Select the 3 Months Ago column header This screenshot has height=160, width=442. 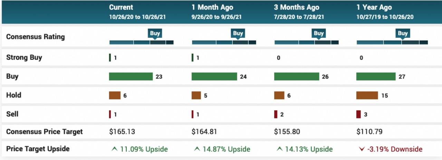click(x=297, y=7)
